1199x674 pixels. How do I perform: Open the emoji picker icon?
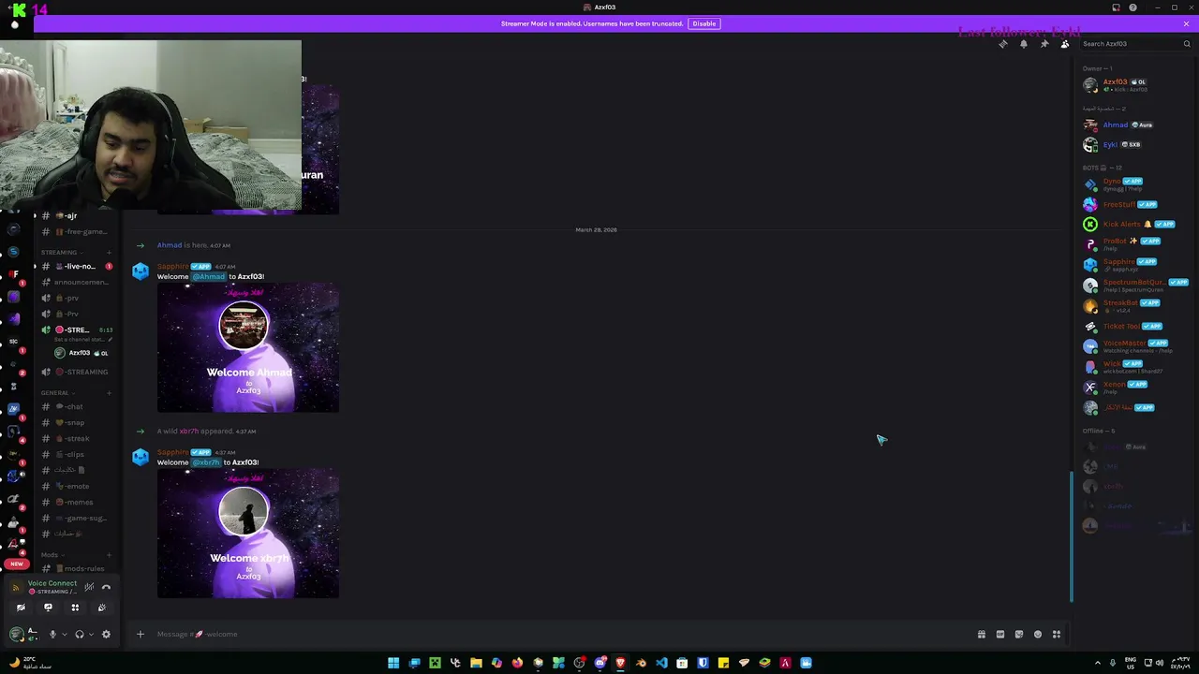coord(1038,635)
